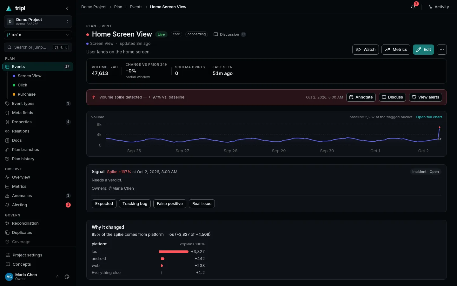
Task: Go to Event types
Action: (38, 104)
